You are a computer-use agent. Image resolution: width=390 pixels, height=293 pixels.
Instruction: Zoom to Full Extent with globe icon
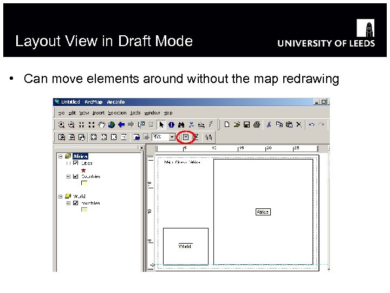(x=112, y=125)
